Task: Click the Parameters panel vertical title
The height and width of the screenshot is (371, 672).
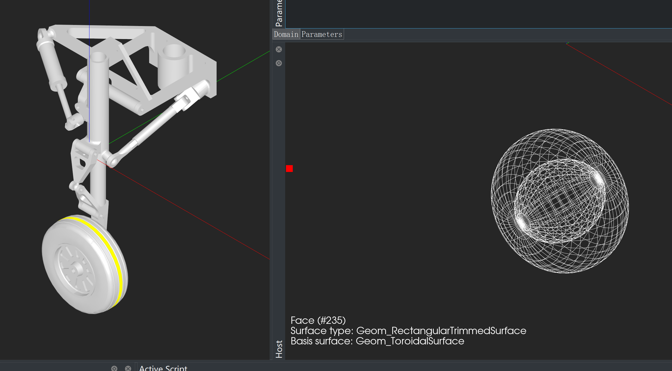Action: [x=279, y=14]
